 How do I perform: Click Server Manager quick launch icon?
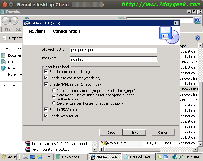pyautogui.click(x=25, y=157)
